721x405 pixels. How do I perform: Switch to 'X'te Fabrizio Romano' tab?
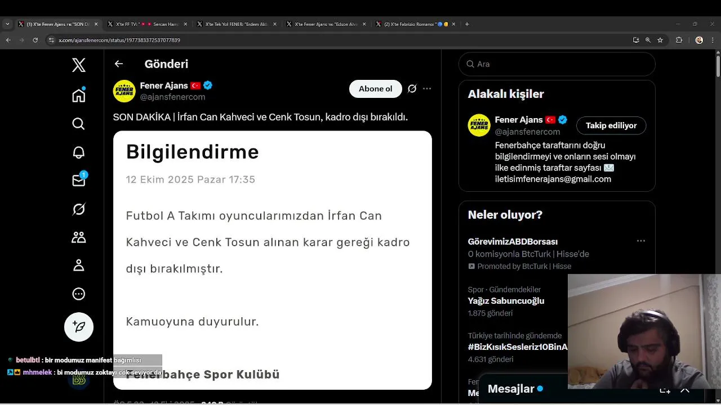(x=416, y=24)
